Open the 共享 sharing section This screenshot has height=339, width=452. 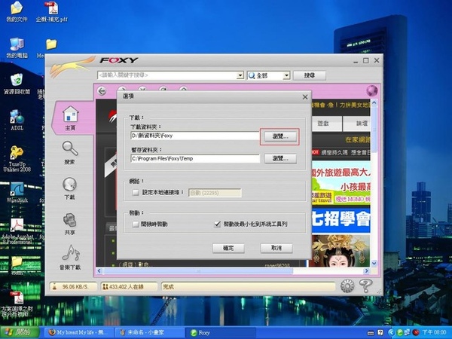[x=70, y=224]
